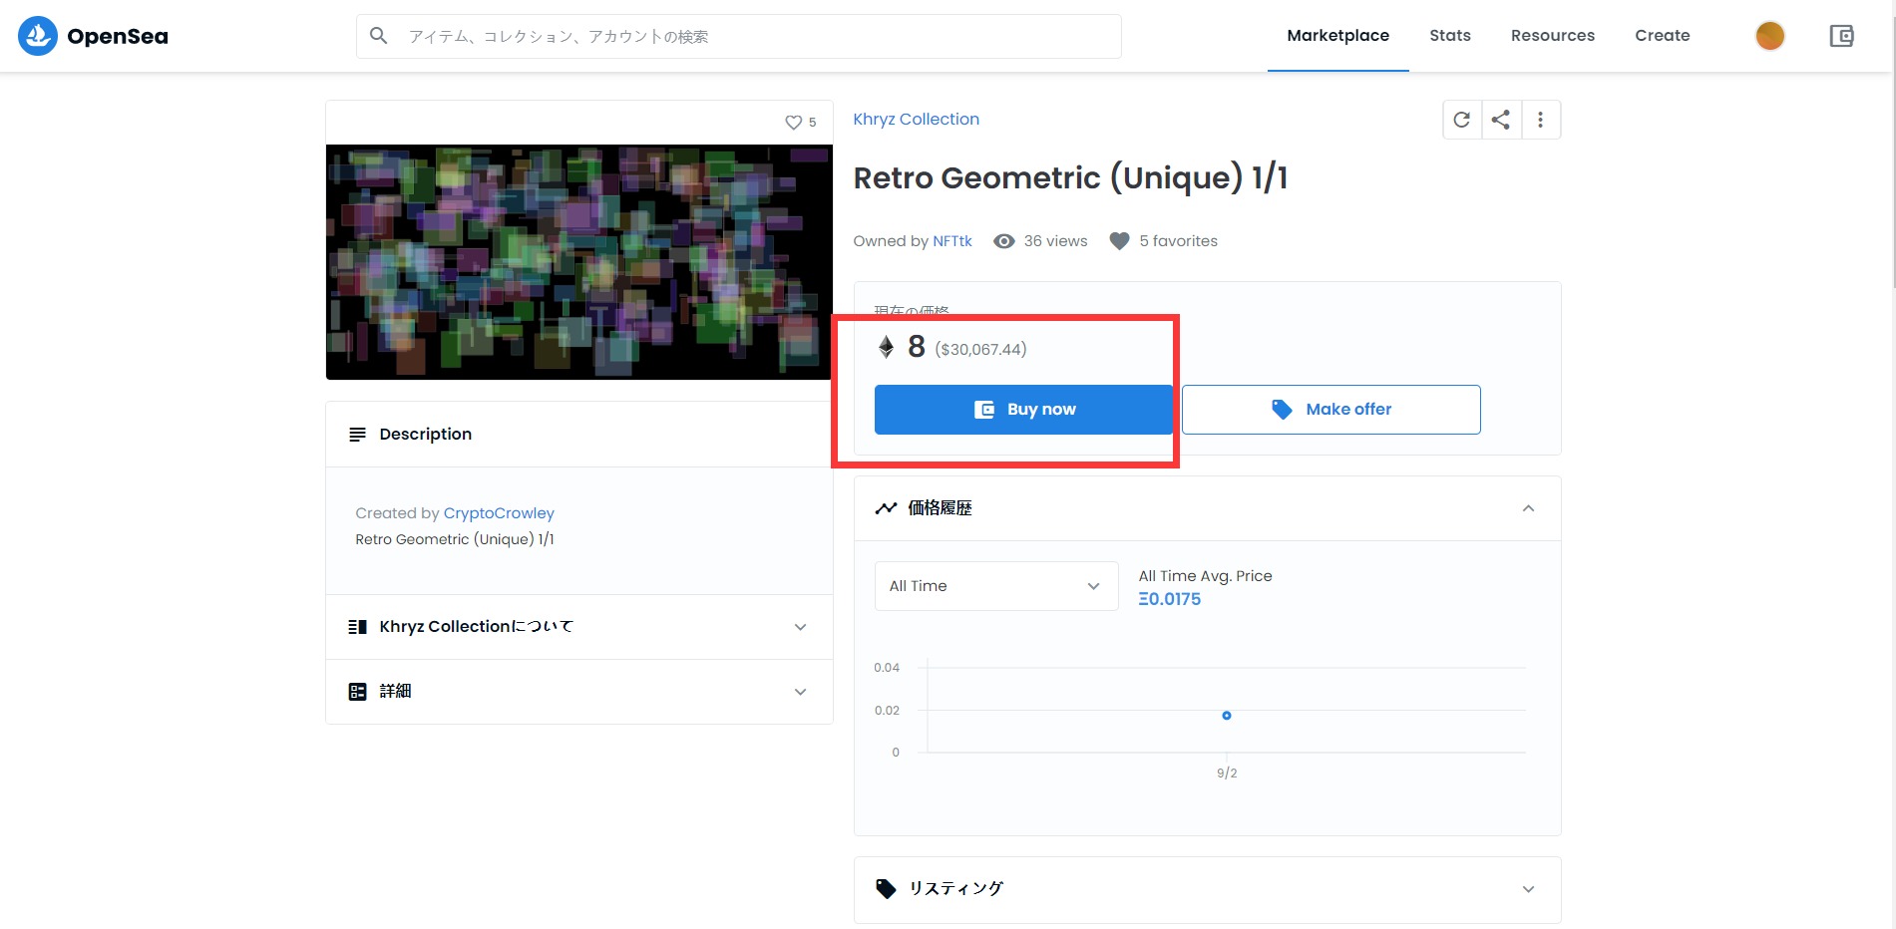Open the Create menu item
Image resolution: width=1896 pixels, height=929 pixels.
[x=1662, y=36]
